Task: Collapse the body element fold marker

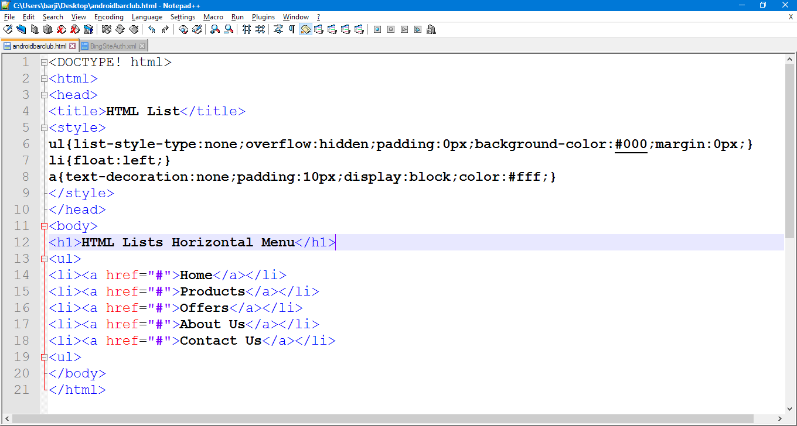Action: tap(43, 226)
